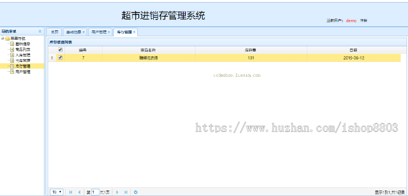Close the 库存管理 tab
The width and height of the screenshot is (408, 196).
click(x=134, y=32)
